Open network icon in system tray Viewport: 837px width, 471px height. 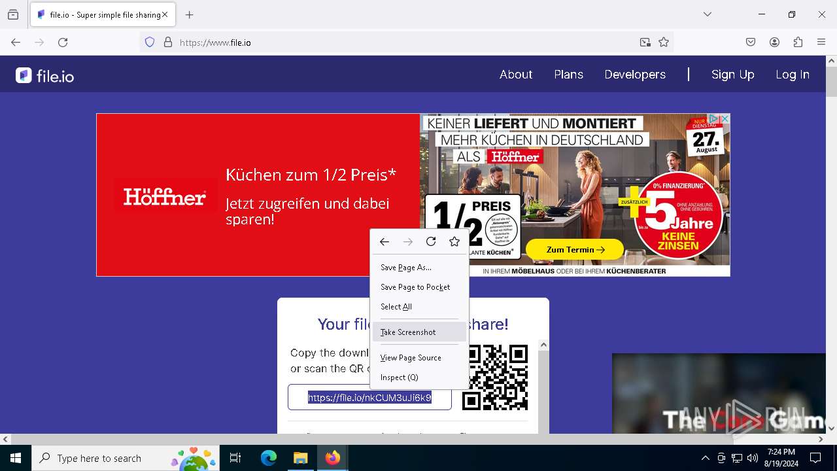tap(737, 458)
